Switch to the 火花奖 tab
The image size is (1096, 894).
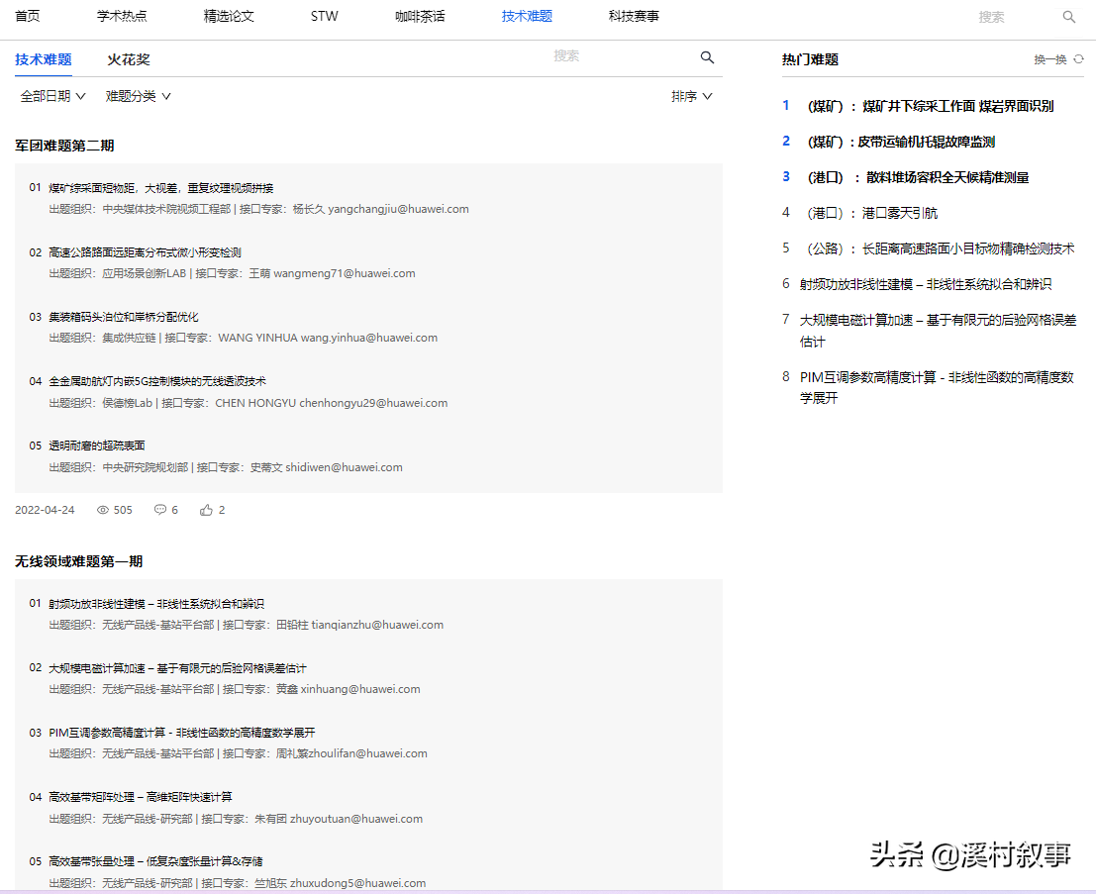pyautogui.click(x=129, y=59)
